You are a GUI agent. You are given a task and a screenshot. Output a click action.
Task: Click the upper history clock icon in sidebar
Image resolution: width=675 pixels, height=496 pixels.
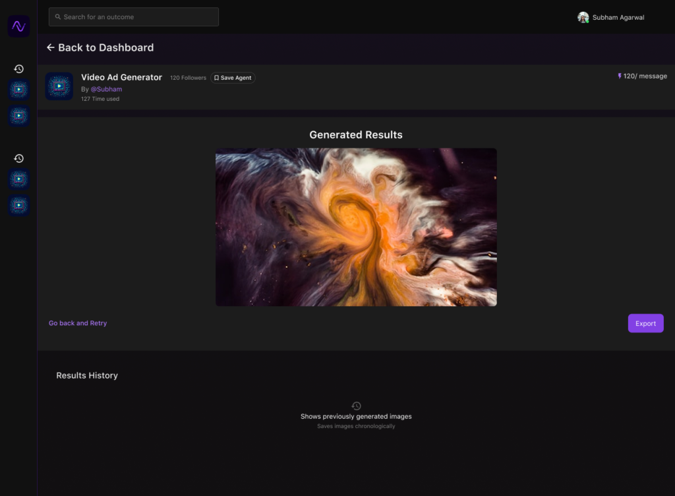click(x=19, y=69)
